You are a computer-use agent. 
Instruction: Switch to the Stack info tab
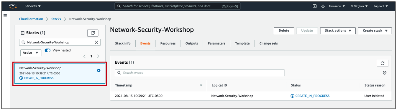[123, 43]
